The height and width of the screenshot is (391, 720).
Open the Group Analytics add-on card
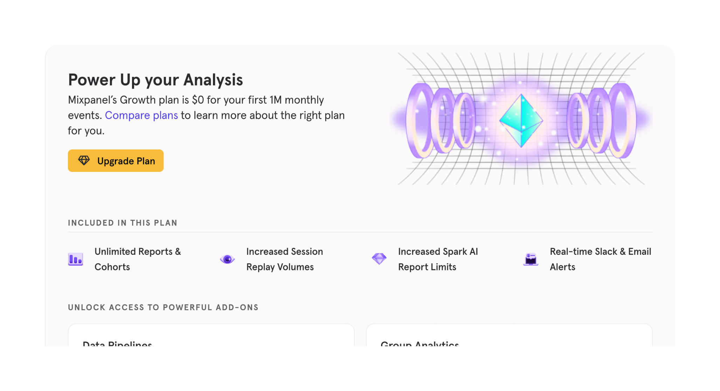point(509,337)
